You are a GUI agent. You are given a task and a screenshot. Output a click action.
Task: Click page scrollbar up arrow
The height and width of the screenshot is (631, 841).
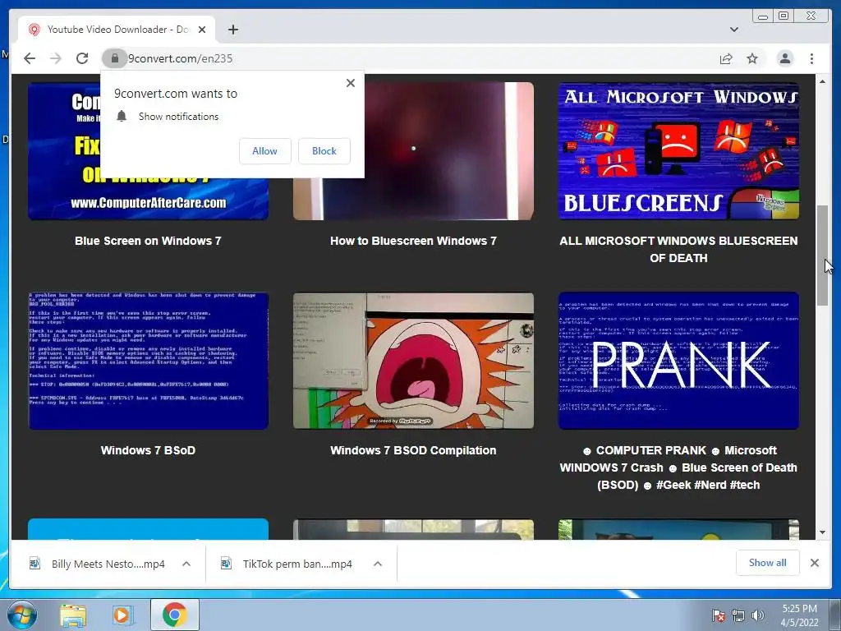pyautogui.click(x=823, y=81)
